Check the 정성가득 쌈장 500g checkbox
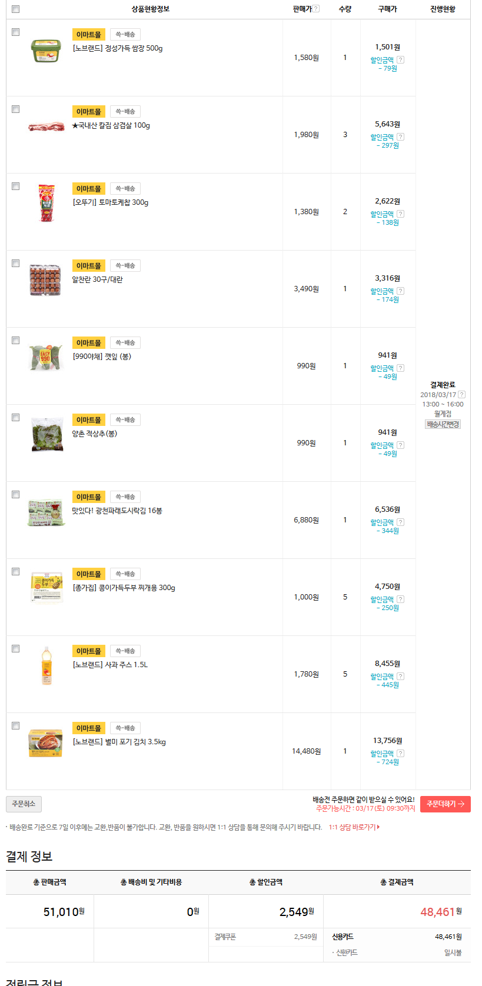The image size is (482, 986). [16, 32]
